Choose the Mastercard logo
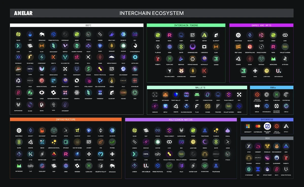 (258, 126)
